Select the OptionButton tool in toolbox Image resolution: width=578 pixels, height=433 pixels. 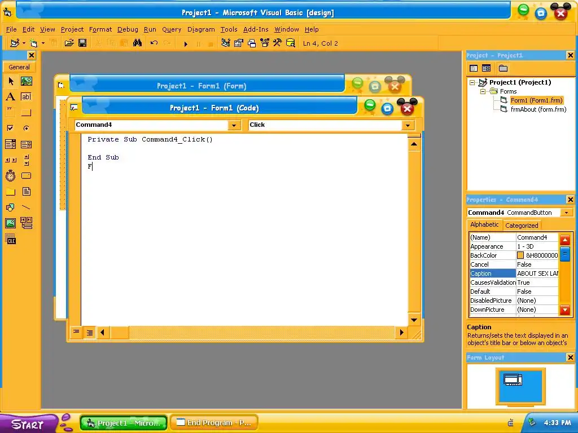pyautogui.click(x=26, y=128)
